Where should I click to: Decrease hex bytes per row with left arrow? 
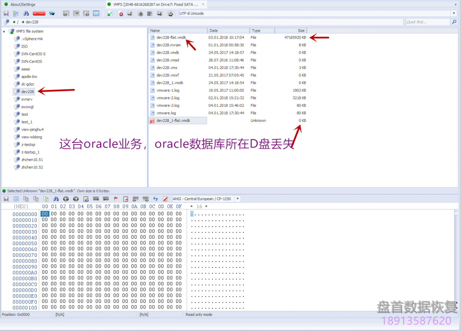coord(191,206)
